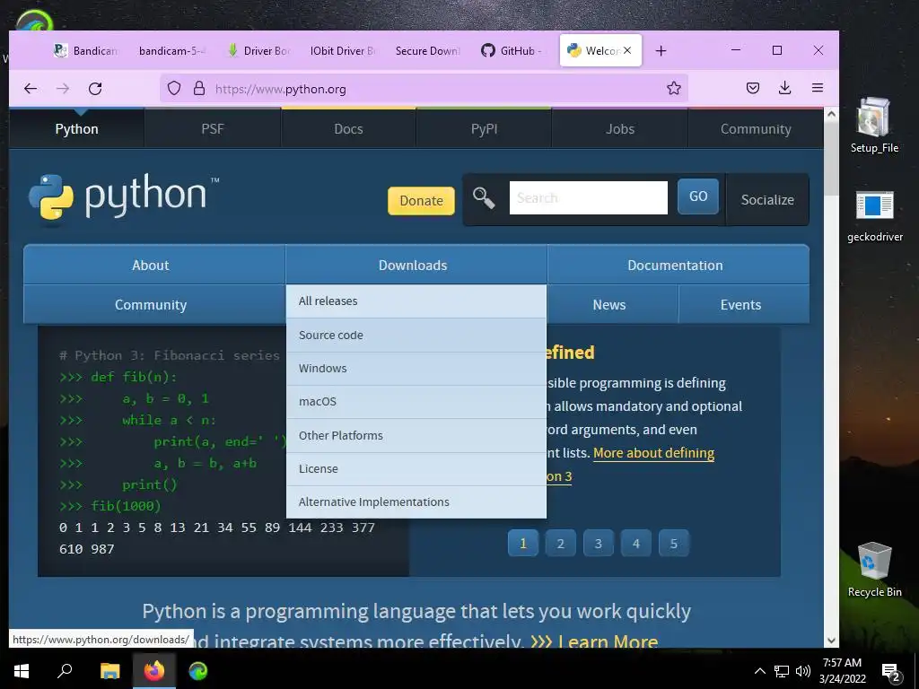Go to slide 2 of the carousel
919x689 pixels.
click(560, 543)
